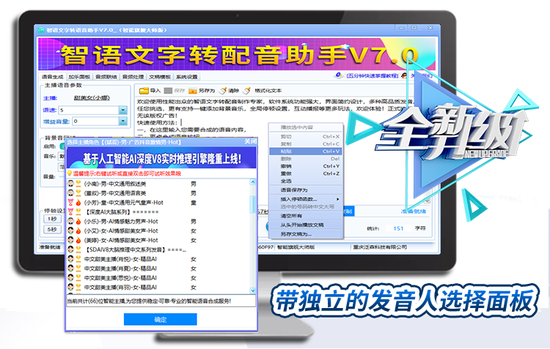
Task: Select 从头开始播放文稿 in the context menu
Action: 307,225
